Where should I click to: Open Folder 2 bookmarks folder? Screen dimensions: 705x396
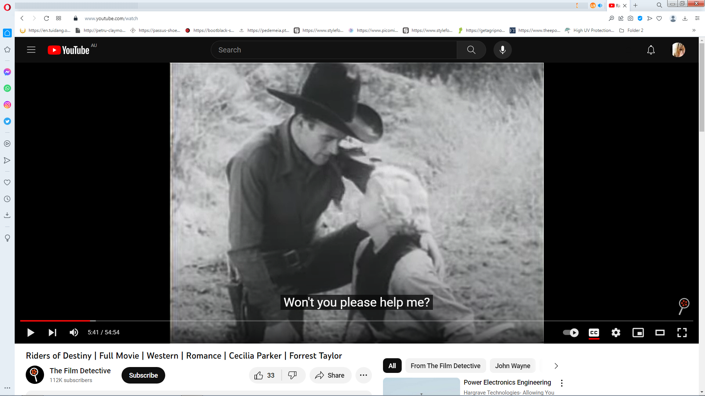[x=631, y=30]
